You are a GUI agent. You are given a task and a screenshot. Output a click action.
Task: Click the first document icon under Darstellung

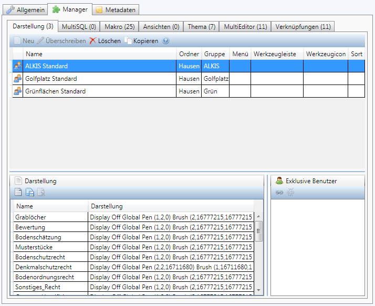pos(18,193)
